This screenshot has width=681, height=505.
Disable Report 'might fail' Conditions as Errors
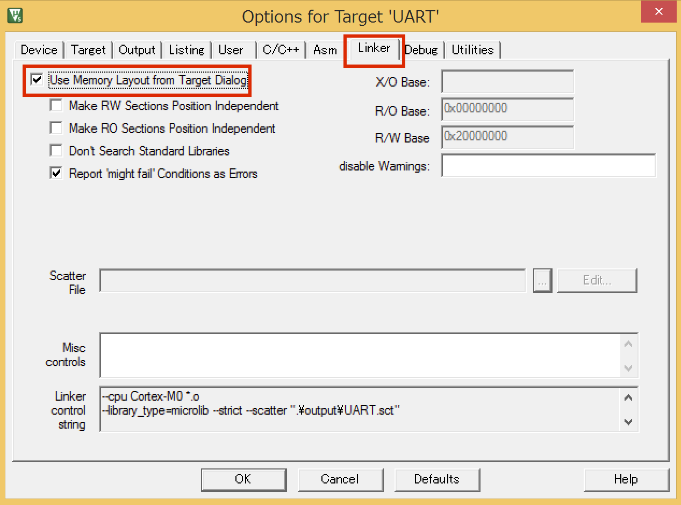[56, 174]
